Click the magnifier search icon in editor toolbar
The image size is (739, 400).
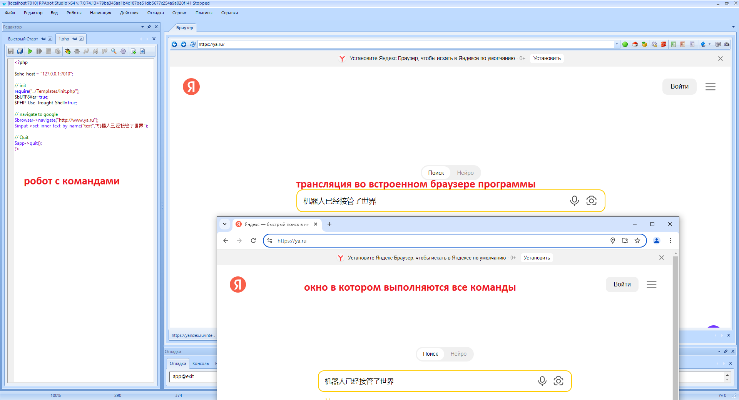(x=114, y=51)
